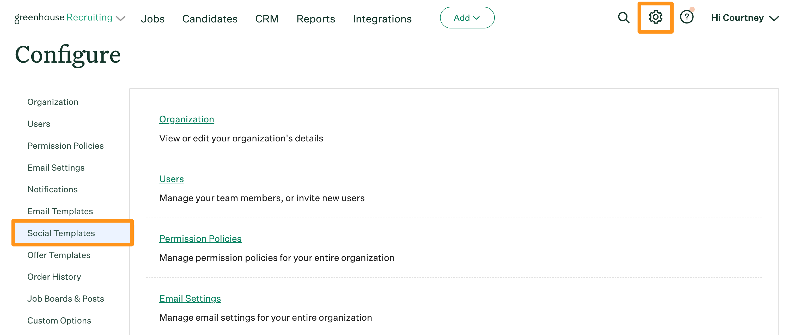Open the Integrations page

click(x=382, y=19)
